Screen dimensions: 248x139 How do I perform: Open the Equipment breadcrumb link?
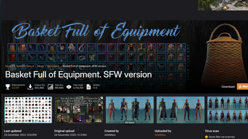click(53, 66)
